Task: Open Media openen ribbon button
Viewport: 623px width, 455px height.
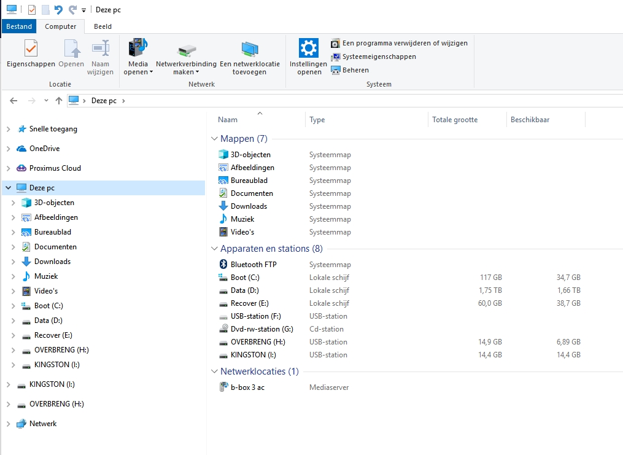Action: [138, 49]
